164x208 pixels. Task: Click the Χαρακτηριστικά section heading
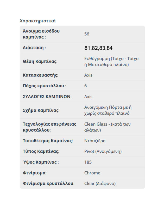click(x=38, y=21)
